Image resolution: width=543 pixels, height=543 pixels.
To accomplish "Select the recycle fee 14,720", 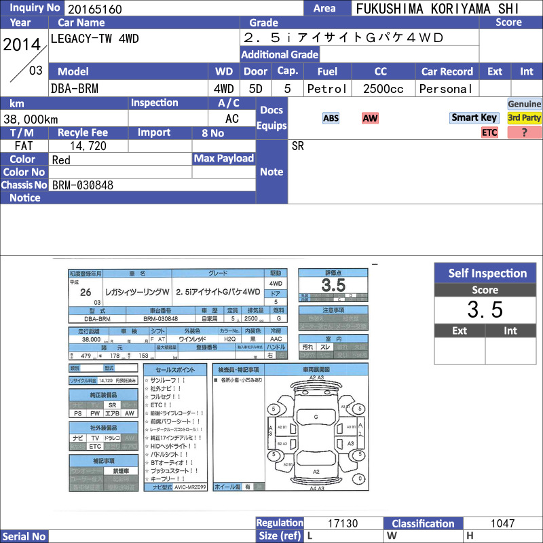I will tap(88, 146).
